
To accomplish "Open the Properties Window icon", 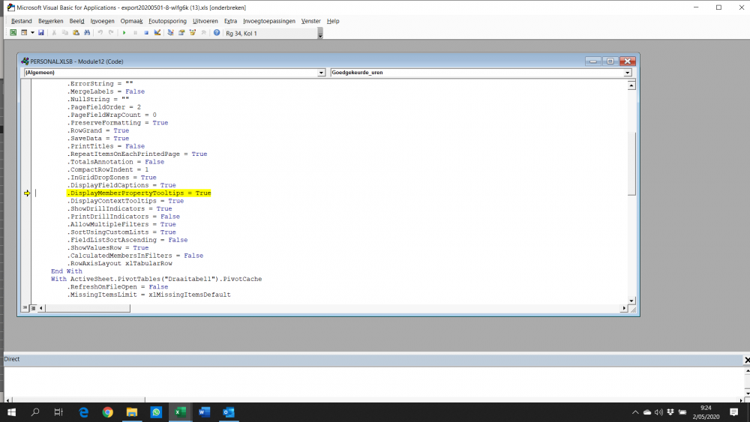I will [181, 33].
